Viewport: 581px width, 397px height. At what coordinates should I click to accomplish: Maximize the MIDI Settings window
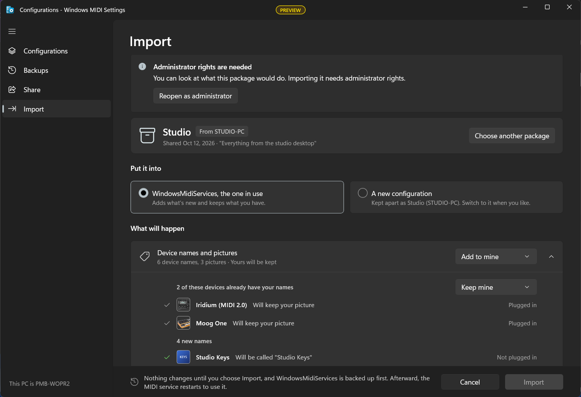(547, 7)
